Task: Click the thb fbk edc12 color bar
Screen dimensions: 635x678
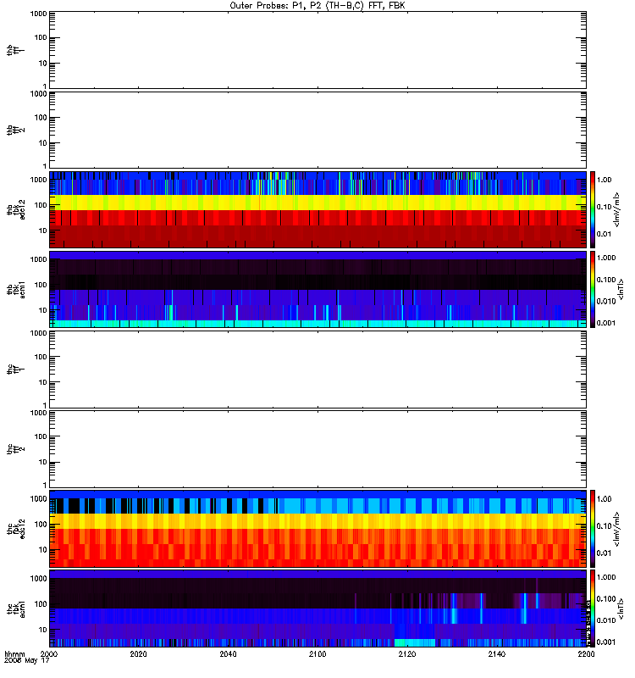Action: [x=593, y=209]
